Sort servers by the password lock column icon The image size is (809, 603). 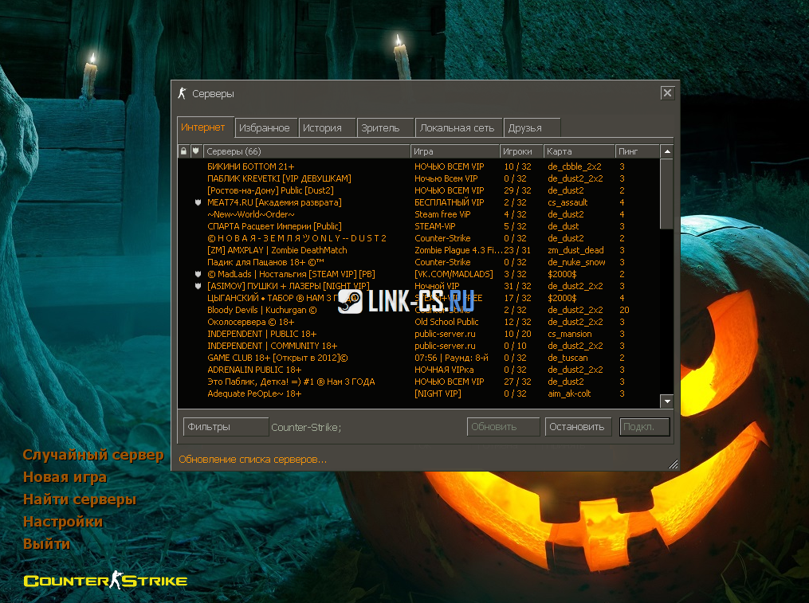(183, 151)
